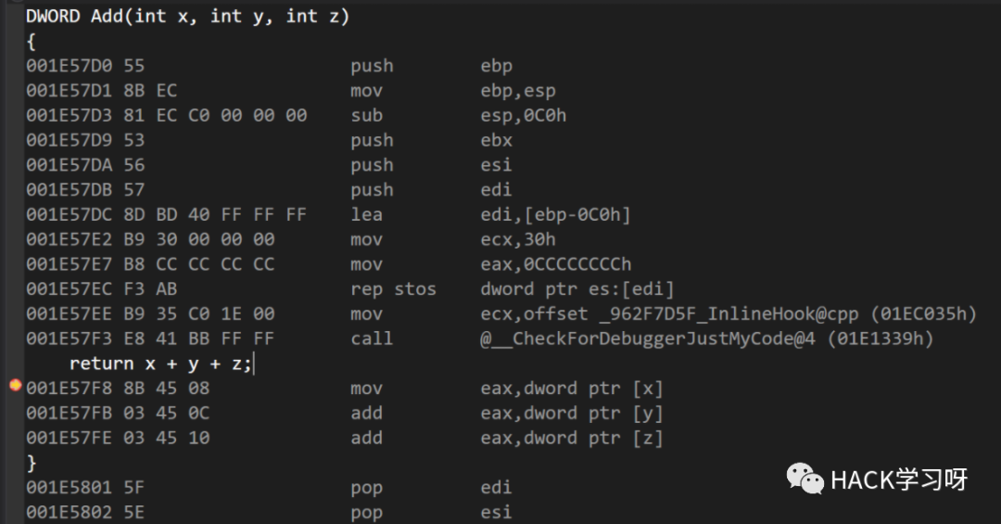Click the breakpoint margin beside push ebx
The image size is (1001, 524).
(16, 141)
